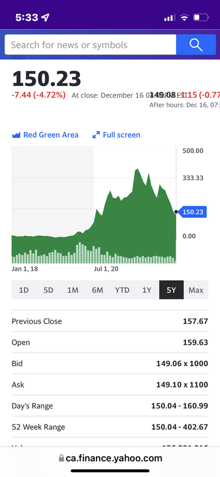Click 52 Week Range value 150.04 - 402.67
The width and height of the screenshot is (220, 477).
tap(180, 427)
